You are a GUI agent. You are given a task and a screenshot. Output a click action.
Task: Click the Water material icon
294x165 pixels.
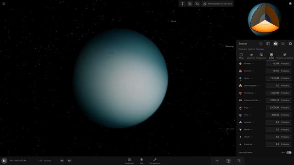pos(240,108)
